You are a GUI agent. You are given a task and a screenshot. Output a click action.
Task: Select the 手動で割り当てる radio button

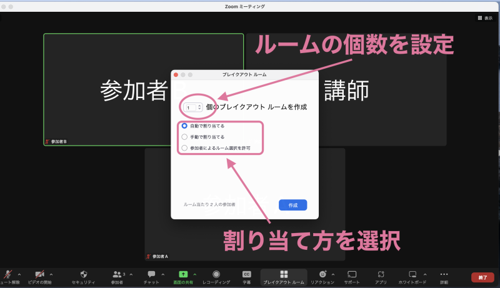(x=184, y=137)
